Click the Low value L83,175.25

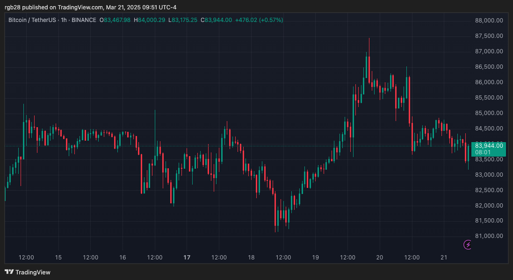[183, 20]
